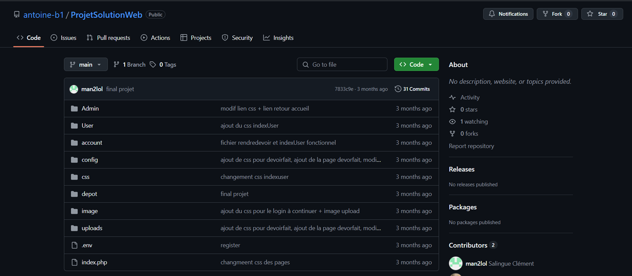Click the css folder icon
The width and height of the screenshot is (632, 276).
[74, 177]
